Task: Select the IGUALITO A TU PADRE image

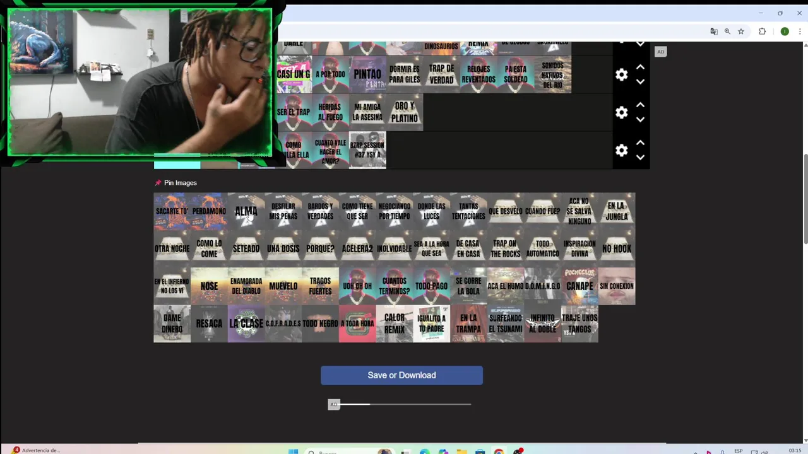Action: point(432,323)
